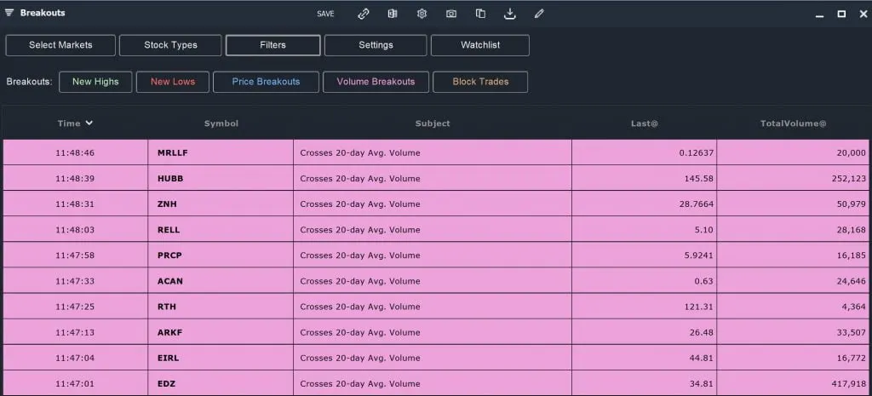Viewport: 872px width, 396px height.
Task: Open the Select Markets panel
Action: pos(60,45)
